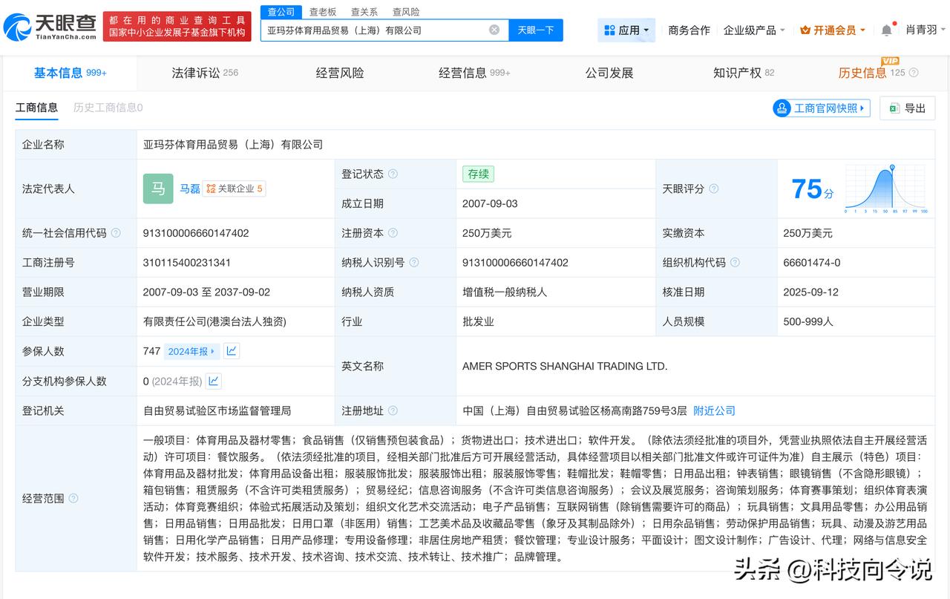The image size is (950, 599).
Task: Click the founding date 2007-09-03
Action: coord(490,203)
